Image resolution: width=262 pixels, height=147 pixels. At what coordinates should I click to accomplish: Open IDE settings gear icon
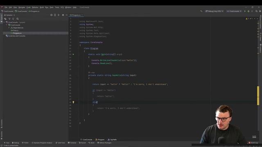coord(260,11)
